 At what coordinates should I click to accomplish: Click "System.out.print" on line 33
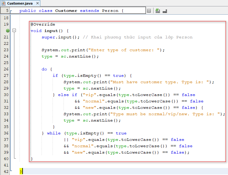85,114
